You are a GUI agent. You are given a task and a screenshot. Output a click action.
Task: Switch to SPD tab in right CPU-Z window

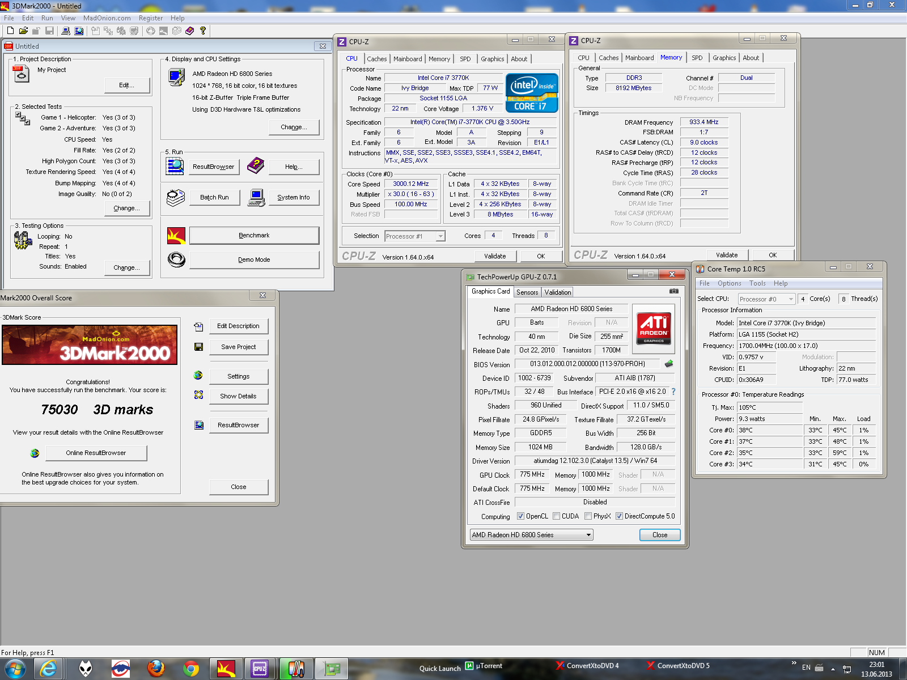point(697,58)
